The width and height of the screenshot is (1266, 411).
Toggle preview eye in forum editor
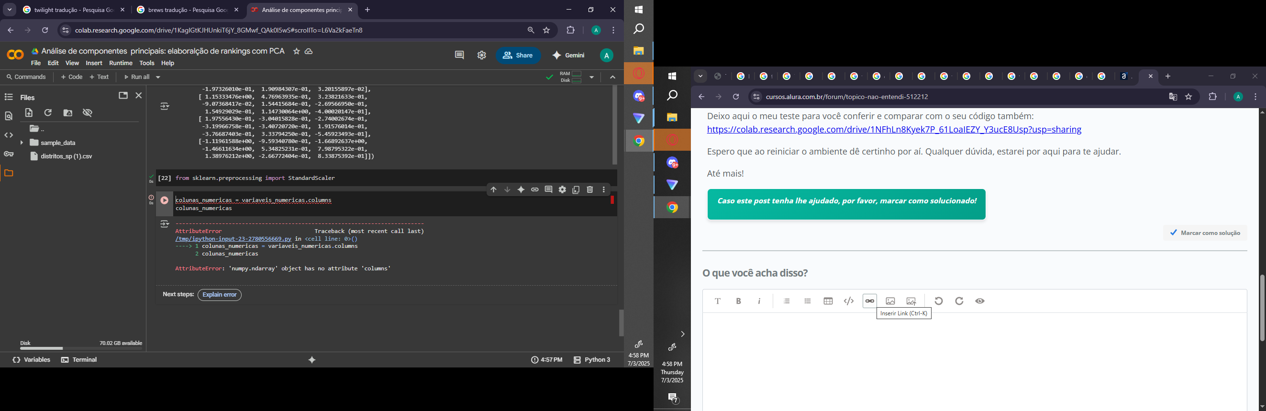(x=980, y=301)
